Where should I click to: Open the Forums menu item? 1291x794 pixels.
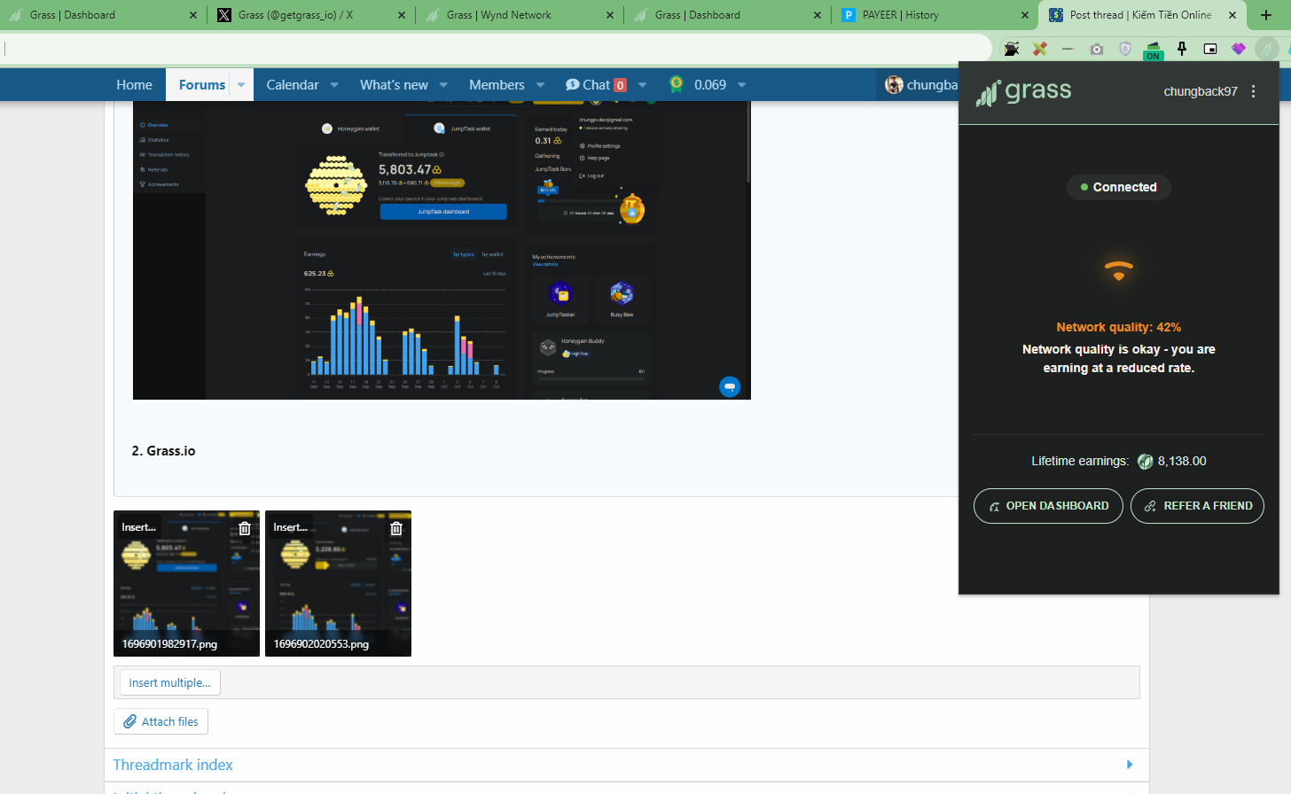(202, 85)
